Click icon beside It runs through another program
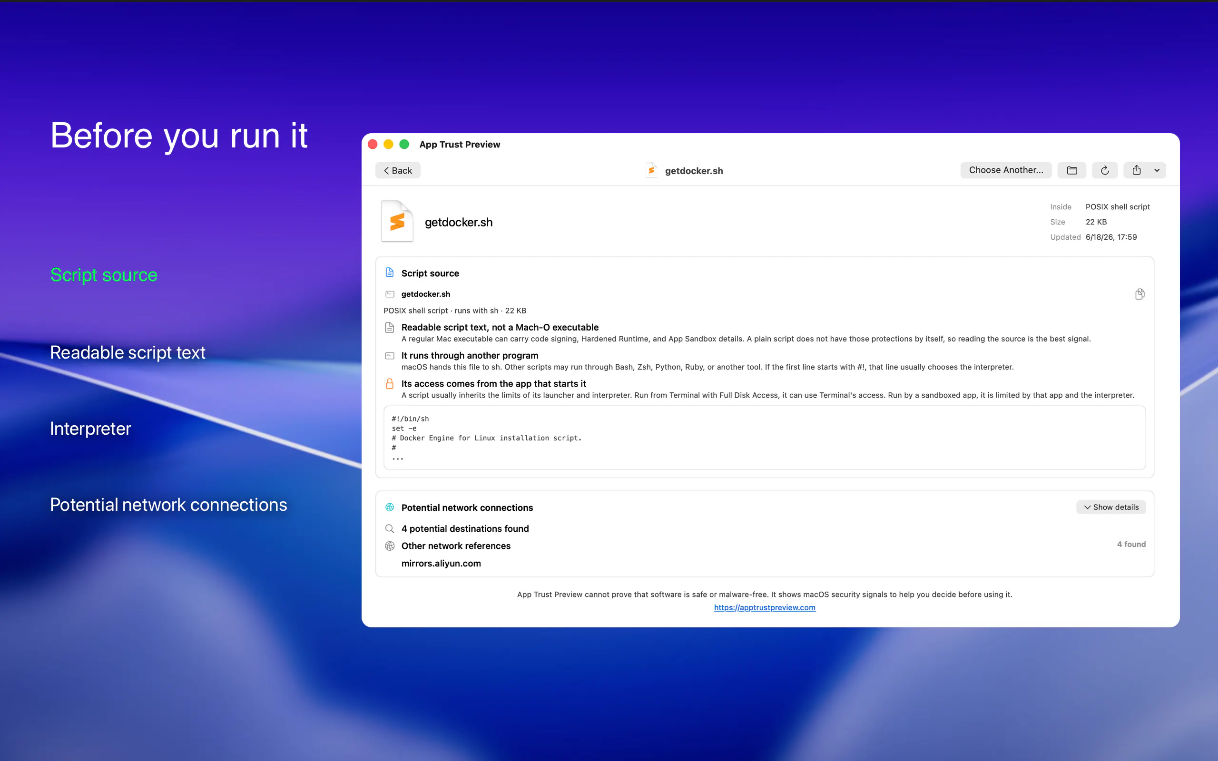 coord(390,356)
